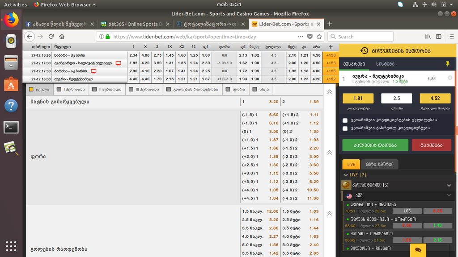Toggle the გოლების რაოდენობა filter checkbox
Screen dimensions: 458x257
(169, 89)
